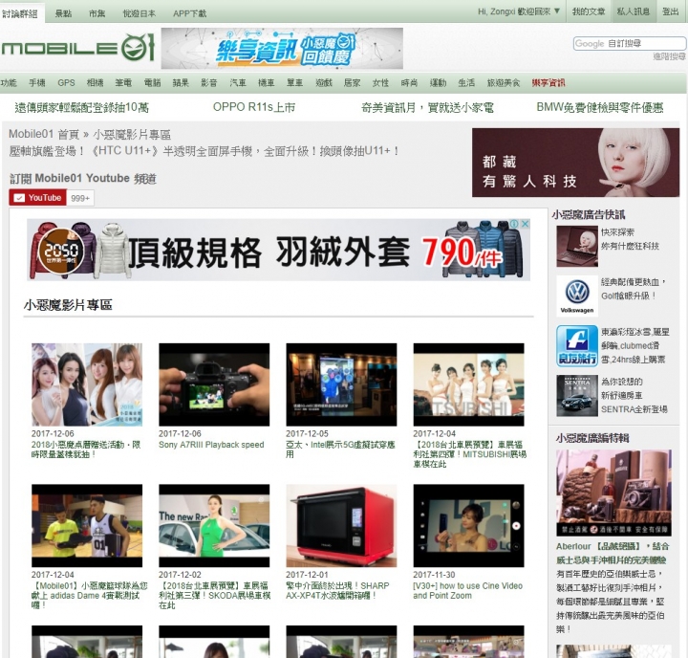Open the 都藏有驚人科技 banner ad
The image size is (688, 658).
(x=575, y=163)
